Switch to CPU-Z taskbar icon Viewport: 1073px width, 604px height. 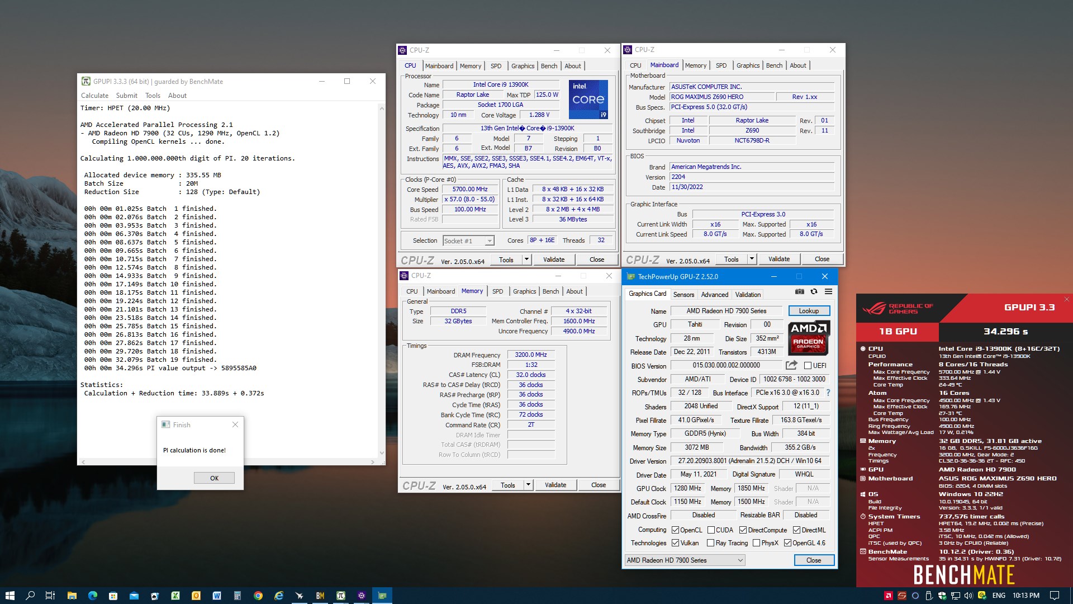pos(361,596)
